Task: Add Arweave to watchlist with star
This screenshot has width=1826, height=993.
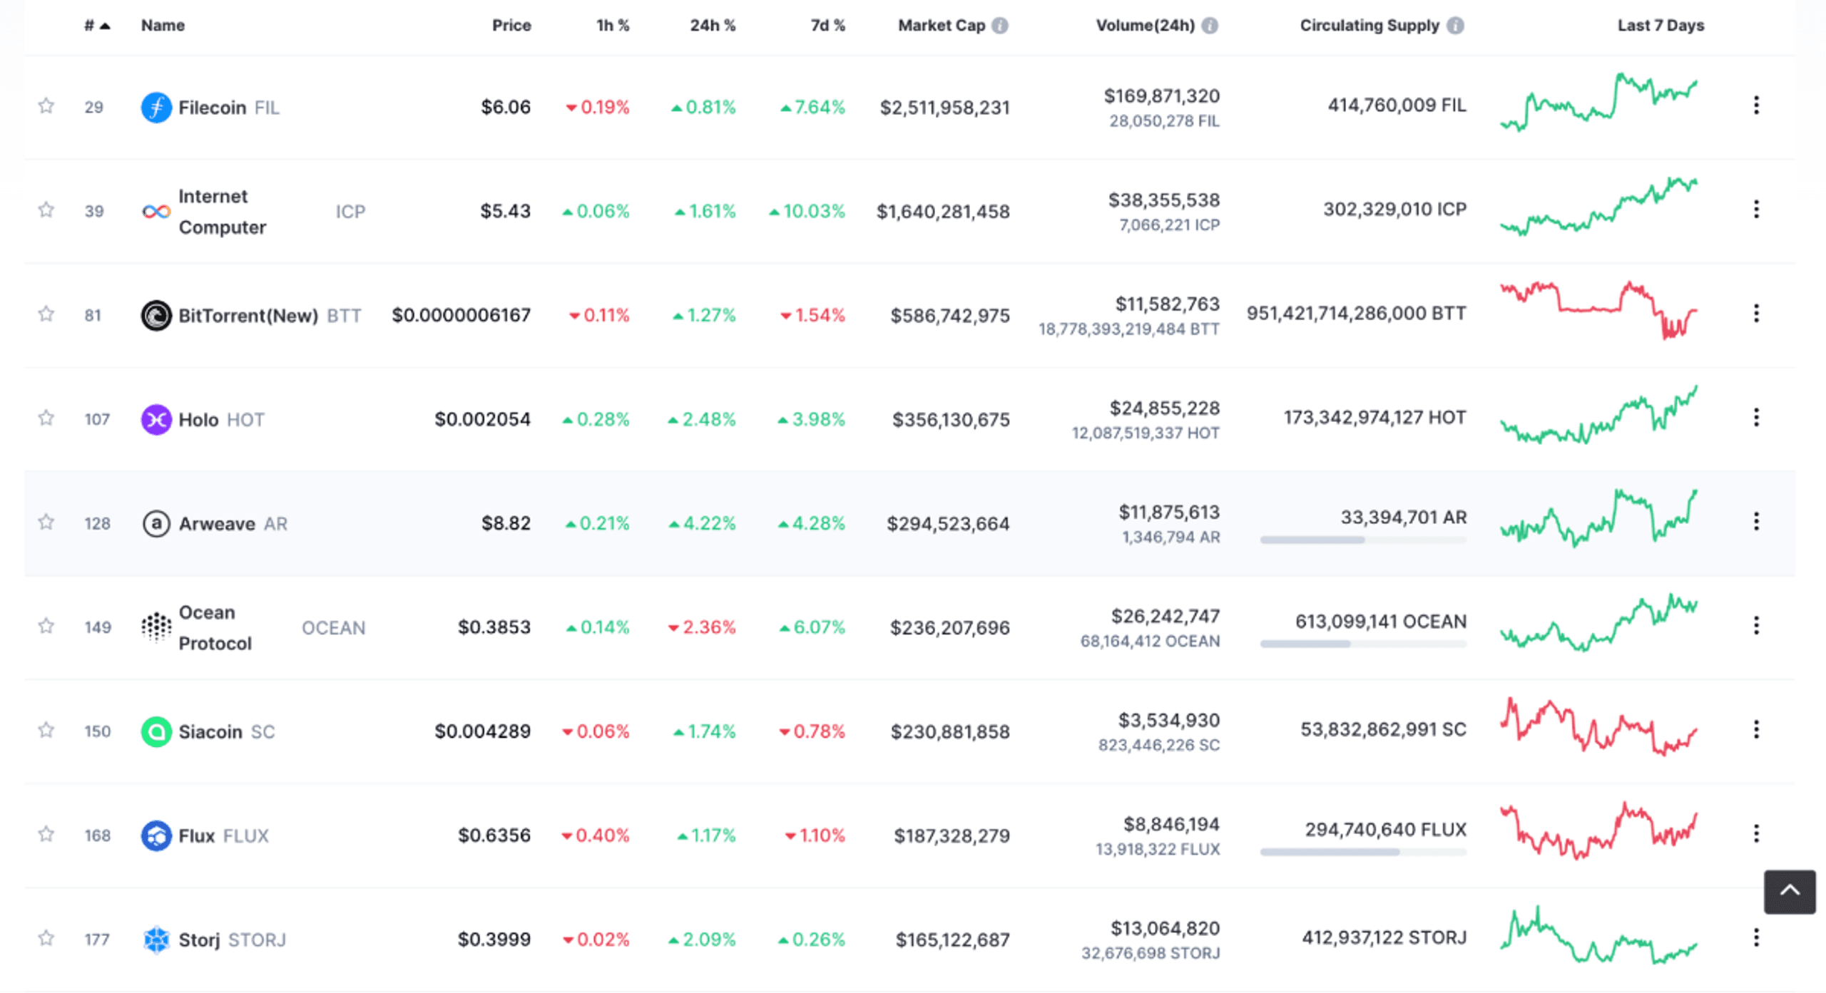Action: [46, 522]
